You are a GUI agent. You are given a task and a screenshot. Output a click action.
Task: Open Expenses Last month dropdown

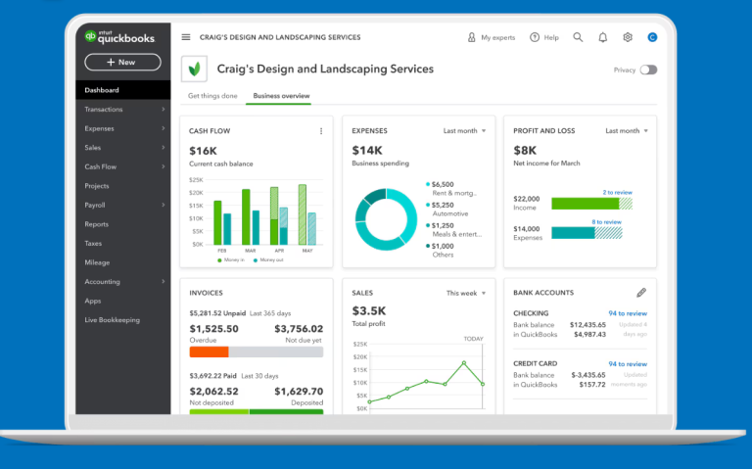tap(464, 131)
